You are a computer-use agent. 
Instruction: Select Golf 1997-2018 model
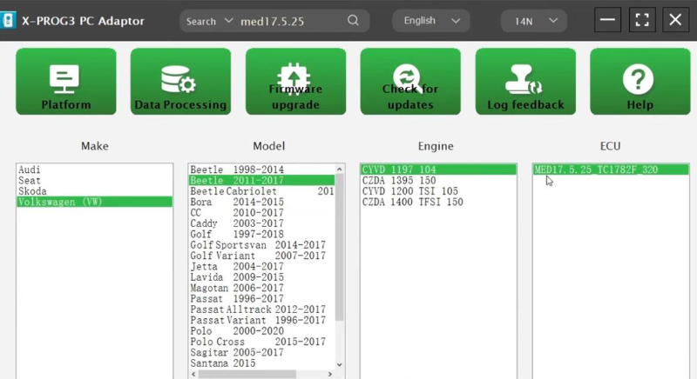pyautogui.click(x=261, y=234)
